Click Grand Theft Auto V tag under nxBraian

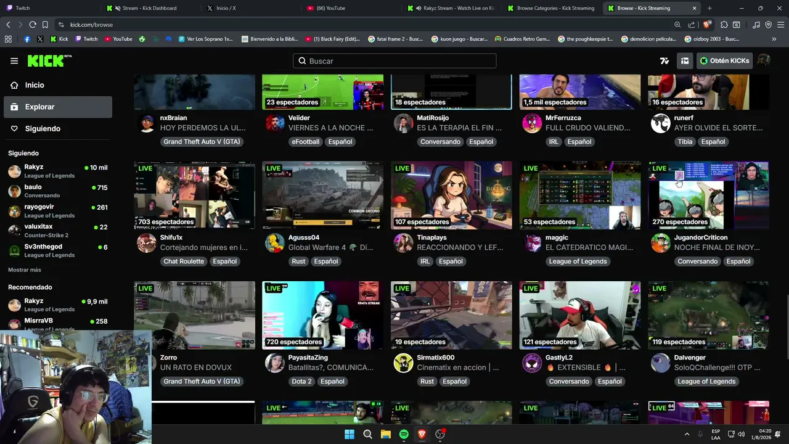pos(202,142)
